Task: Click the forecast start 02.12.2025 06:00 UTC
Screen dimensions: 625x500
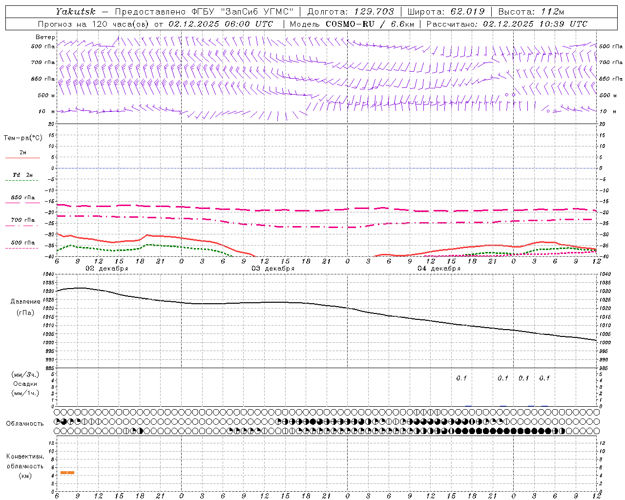Action: pos(221,24)
